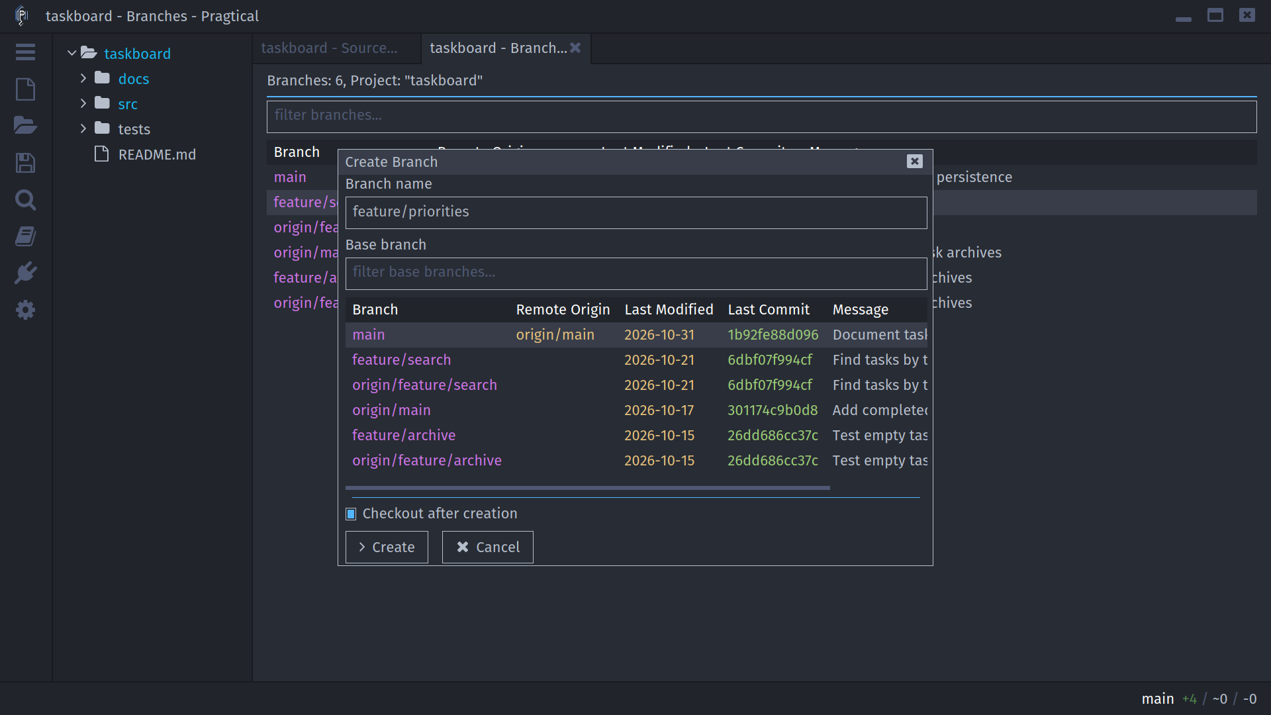Click the Cancel button
Screen dimensions: 1271x715
pyautogui.click(x=487, y=547)
